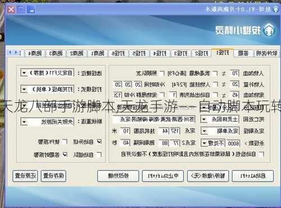
Task: Click the greyed maximize window button
Action: tap(21, 10)
